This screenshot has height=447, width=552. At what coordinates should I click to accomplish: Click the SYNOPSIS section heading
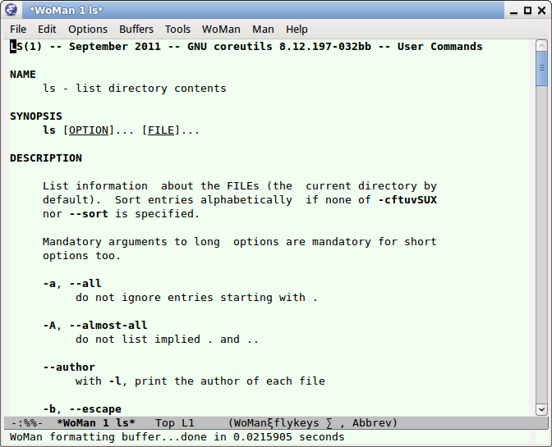point(36,116)
